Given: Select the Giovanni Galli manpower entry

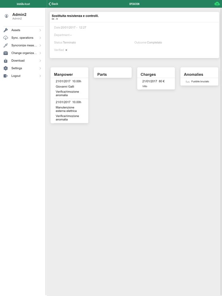Looking at the screenshot, I should click(69, 88).
